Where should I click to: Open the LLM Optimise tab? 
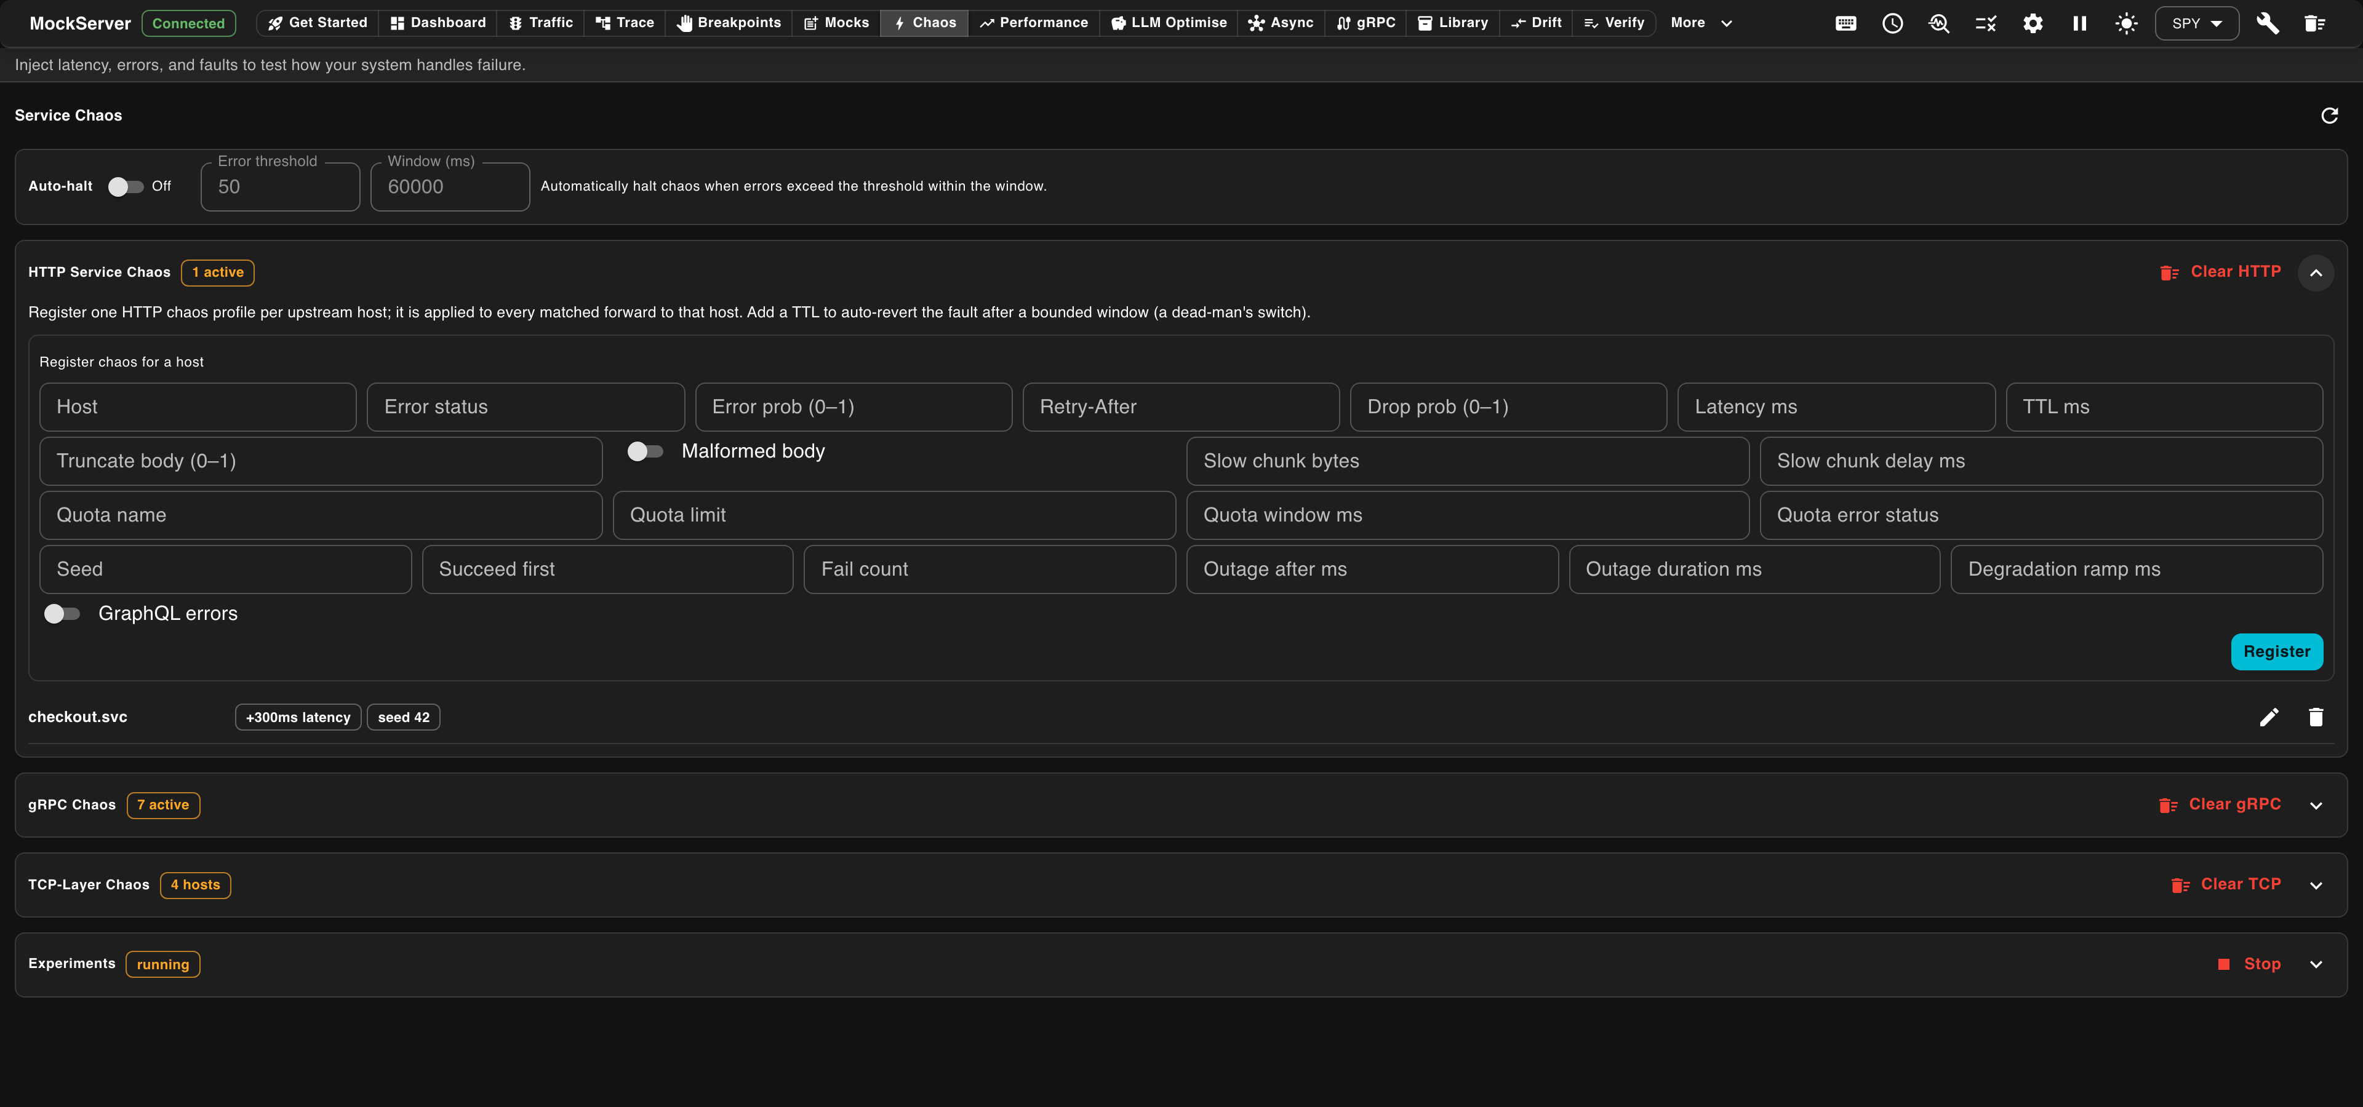coord(1169,23)
